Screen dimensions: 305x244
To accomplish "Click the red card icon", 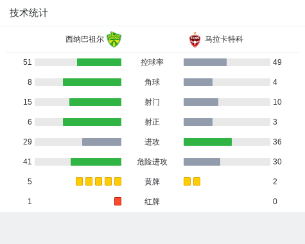I will [118, 201].
